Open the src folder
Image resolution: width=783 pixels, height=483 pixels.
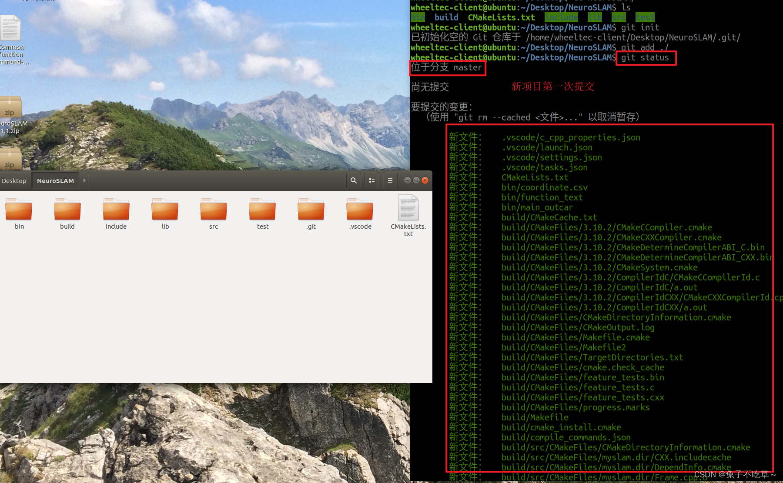tap(213, 212)
